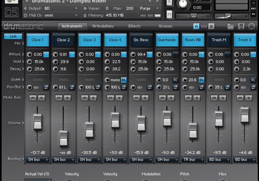Open Overheads routing OH bus dropdown
This screenshot has height=181, width=259.
pos(167,159)
